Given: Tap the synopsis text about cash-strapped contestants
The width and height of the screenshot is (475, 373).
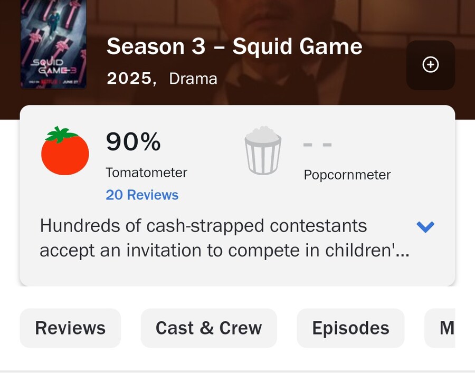Looking at the screenshot, I should [x=224, y=238].
